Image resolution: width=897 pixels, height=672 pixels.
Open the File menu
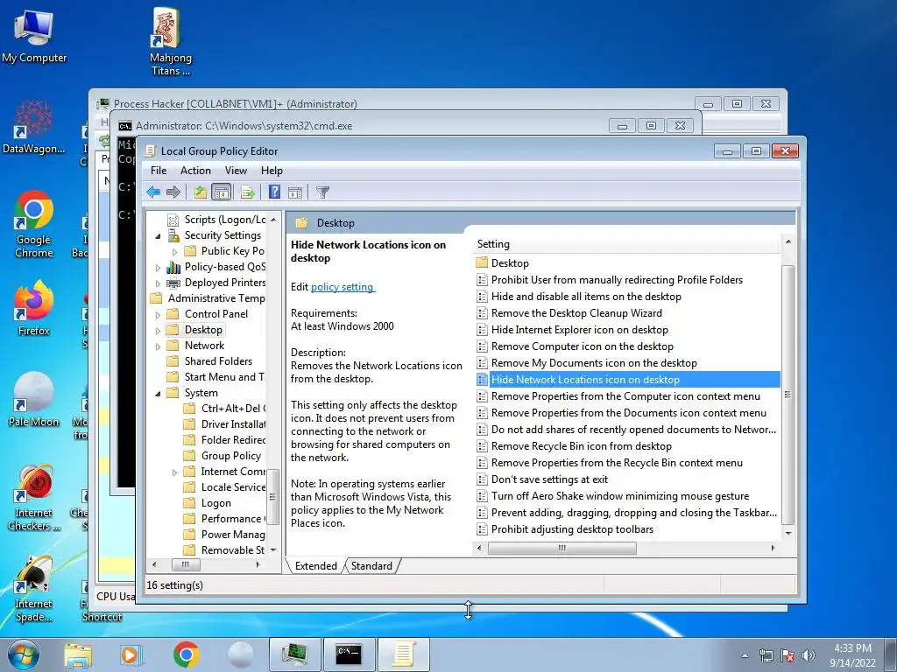coord(159,171)
